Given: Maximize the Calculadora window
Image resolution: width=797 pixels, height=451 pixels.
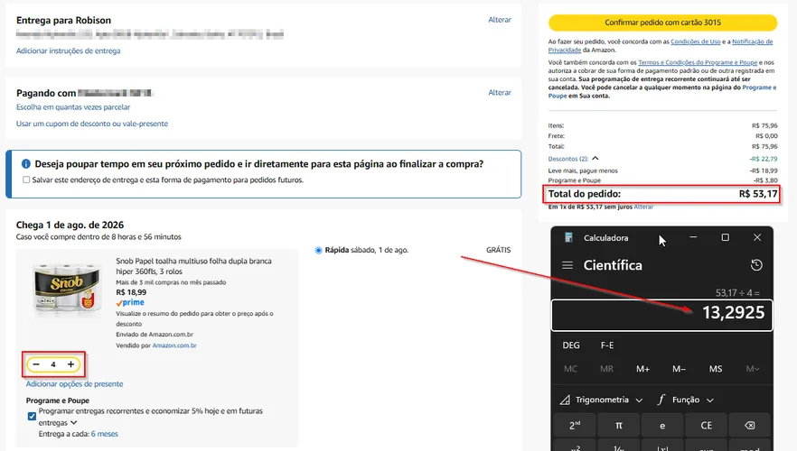Looking at the screenshot, I should [x=726, y=237].
